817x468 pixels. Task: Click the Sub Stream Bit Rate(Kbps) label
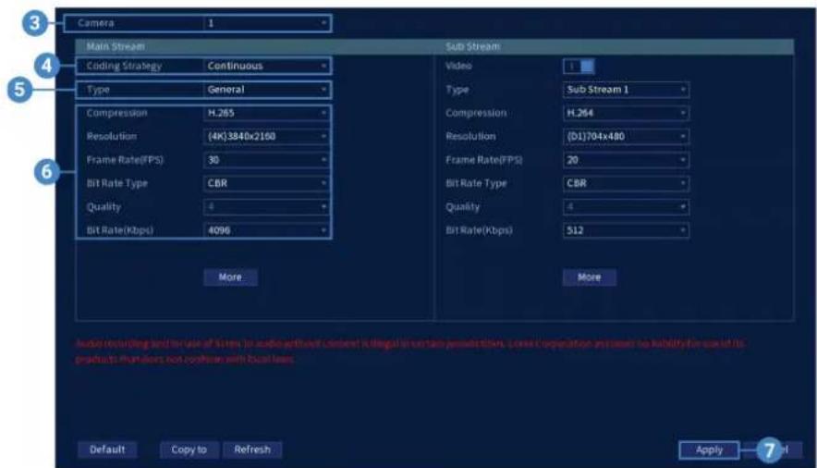pos(479,230)
